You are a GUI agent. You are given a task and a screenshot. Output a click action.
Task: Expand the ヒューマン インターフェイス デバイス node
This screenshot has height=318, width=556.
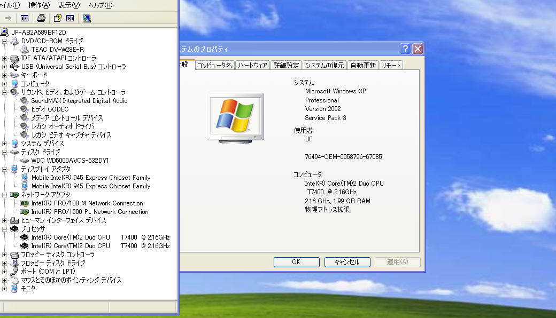[4, 220]
